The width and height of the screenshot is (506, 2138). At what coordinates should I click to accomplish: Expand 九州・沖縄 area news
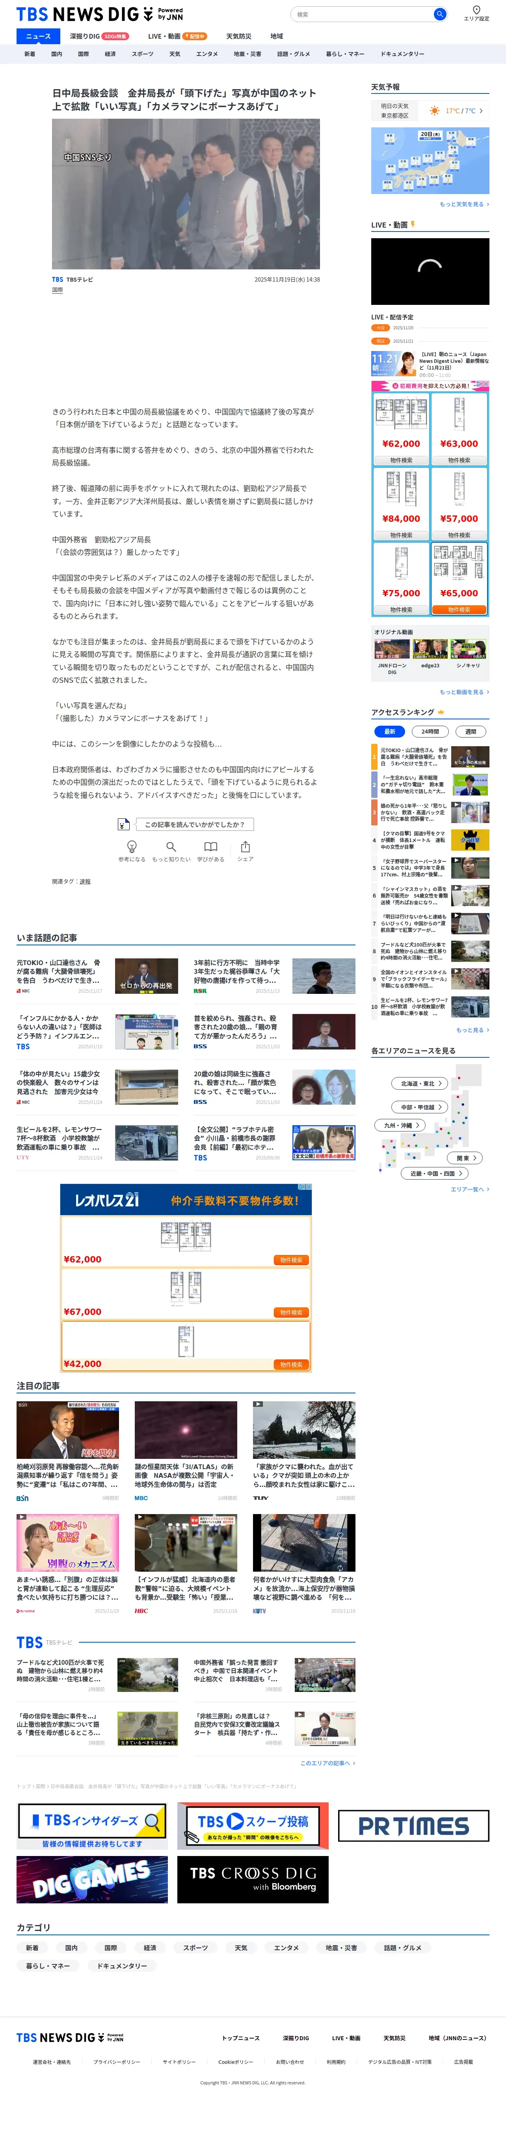(401, 1126)
